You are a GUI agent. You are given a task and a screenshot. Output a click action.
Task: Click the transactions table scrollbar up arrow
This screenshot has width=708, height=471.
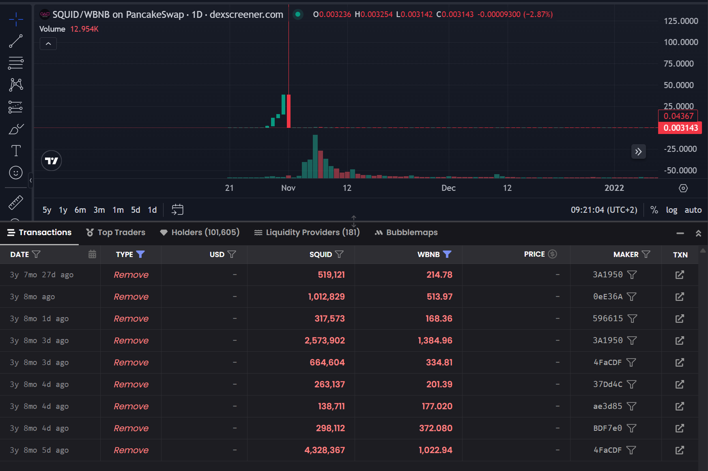[703, 251]
